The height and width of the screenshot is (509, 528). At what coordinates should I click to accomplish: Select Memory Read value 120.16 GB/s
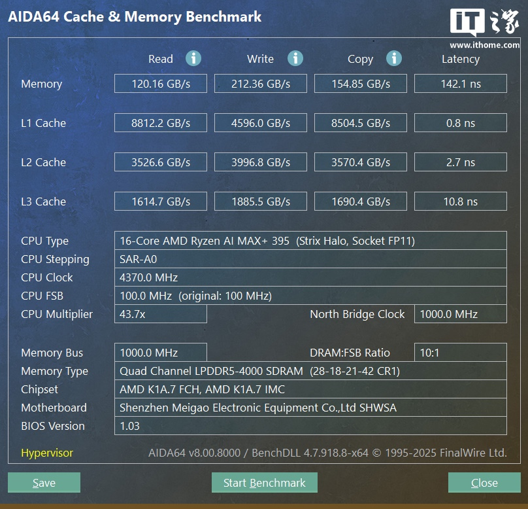[161, 84]
